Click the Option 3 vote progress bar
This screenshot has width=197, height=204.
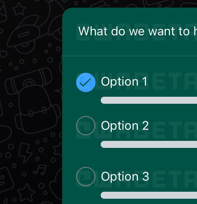click(148, 195)
